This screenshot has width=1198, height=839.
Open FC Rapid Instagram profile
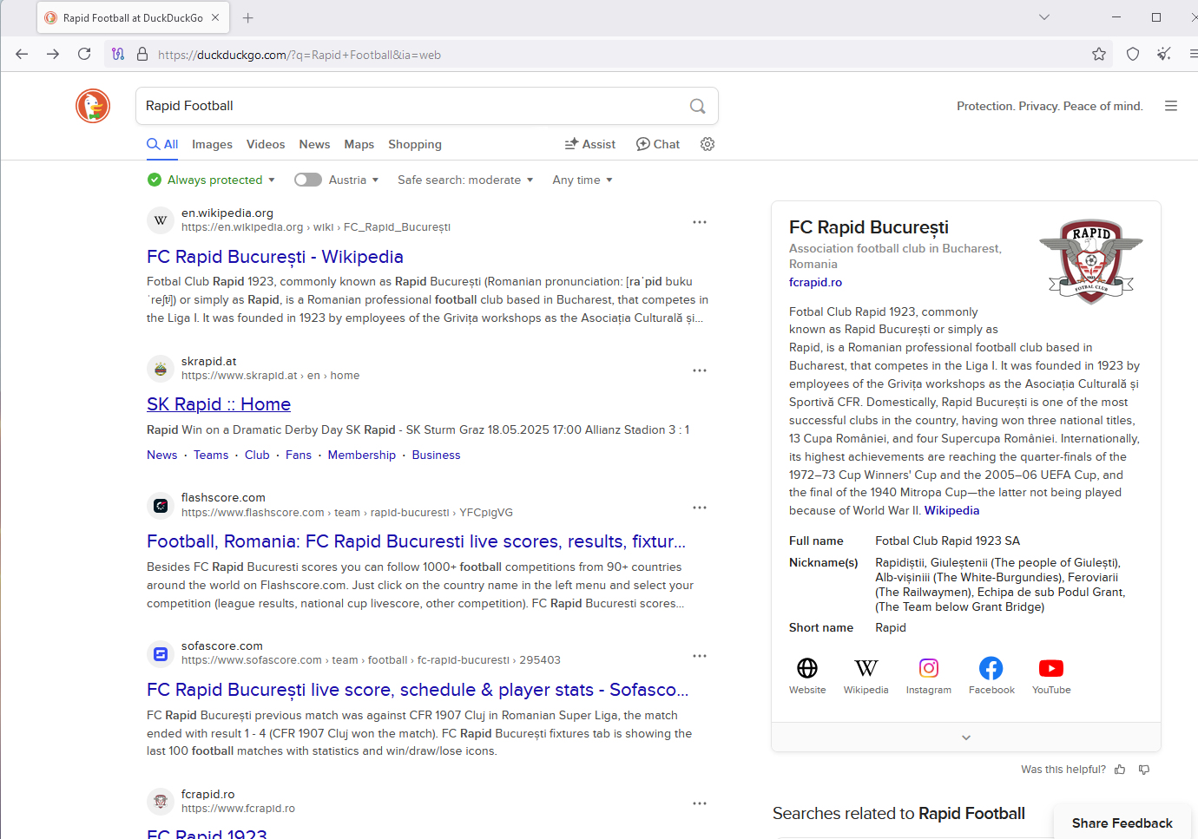coord(929,668)
